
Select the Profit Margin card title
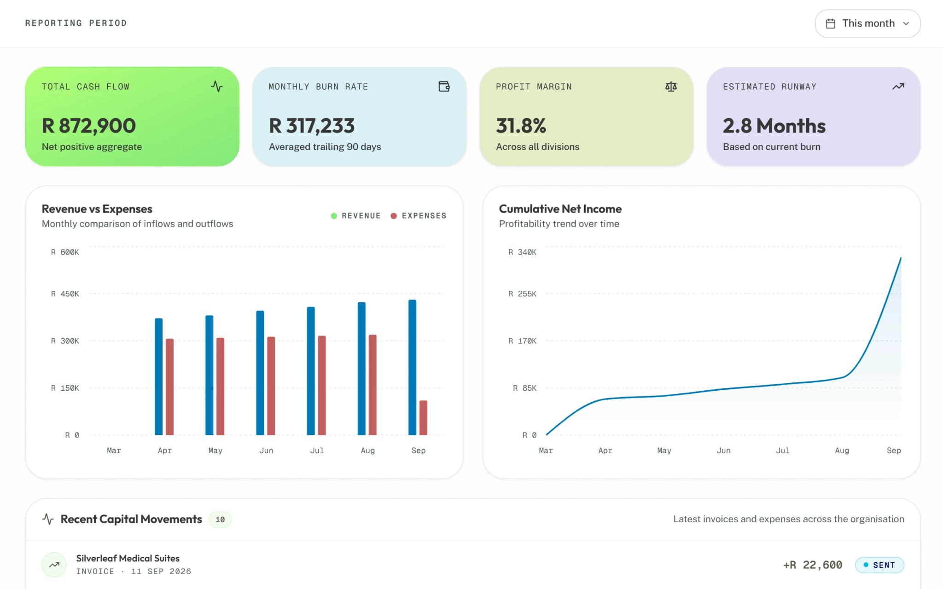[534, 87]
